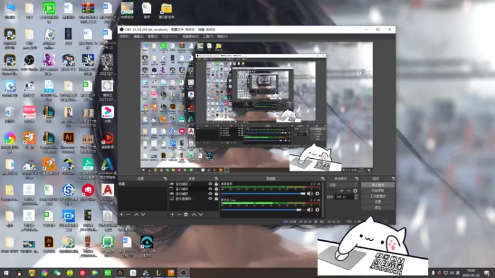
Task: Open 帮助(H) menu
Action: [222, 36]
